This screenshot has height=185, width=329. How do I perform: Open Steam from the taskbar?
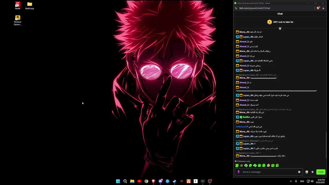[175, 181]
